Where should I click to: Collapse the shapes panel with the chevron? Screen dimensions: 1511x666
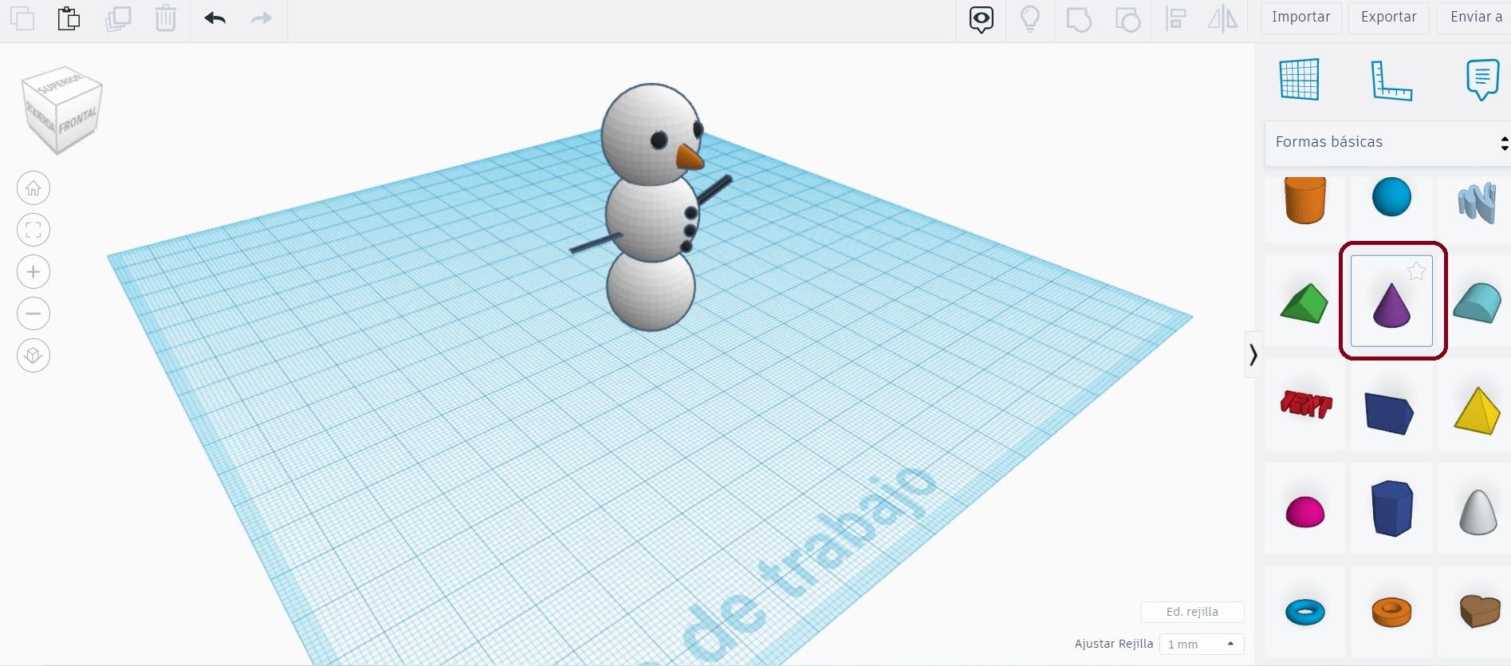1253,354
